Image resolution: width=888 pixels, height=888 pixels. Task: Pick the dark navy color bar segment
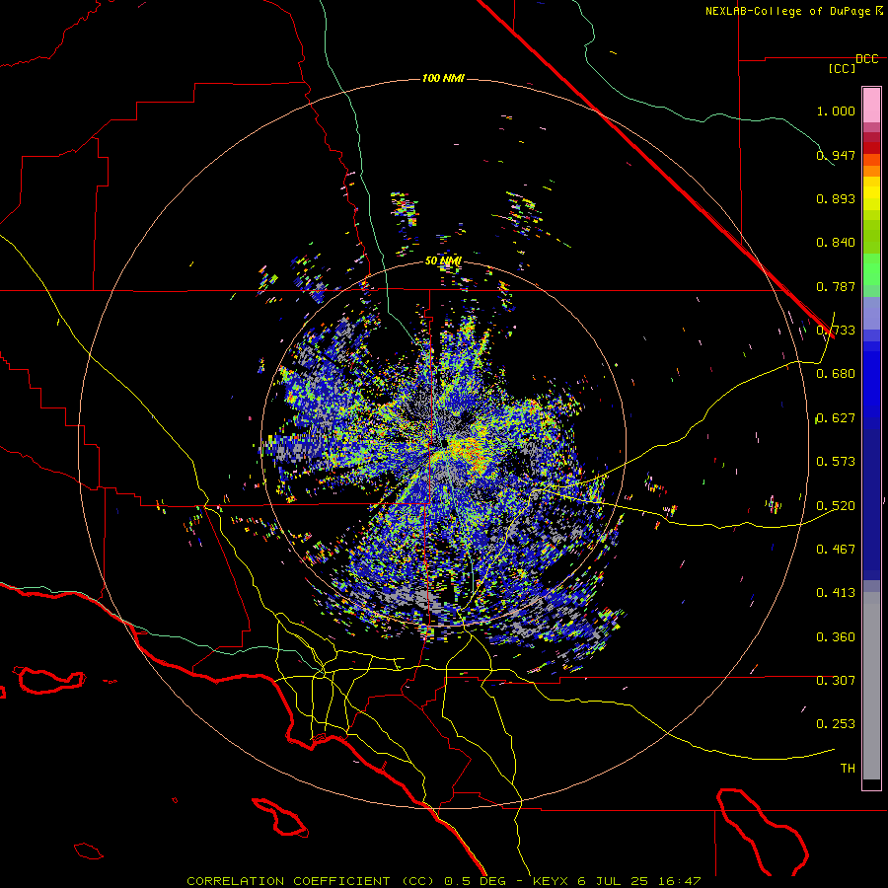click(x=871, y=498)
